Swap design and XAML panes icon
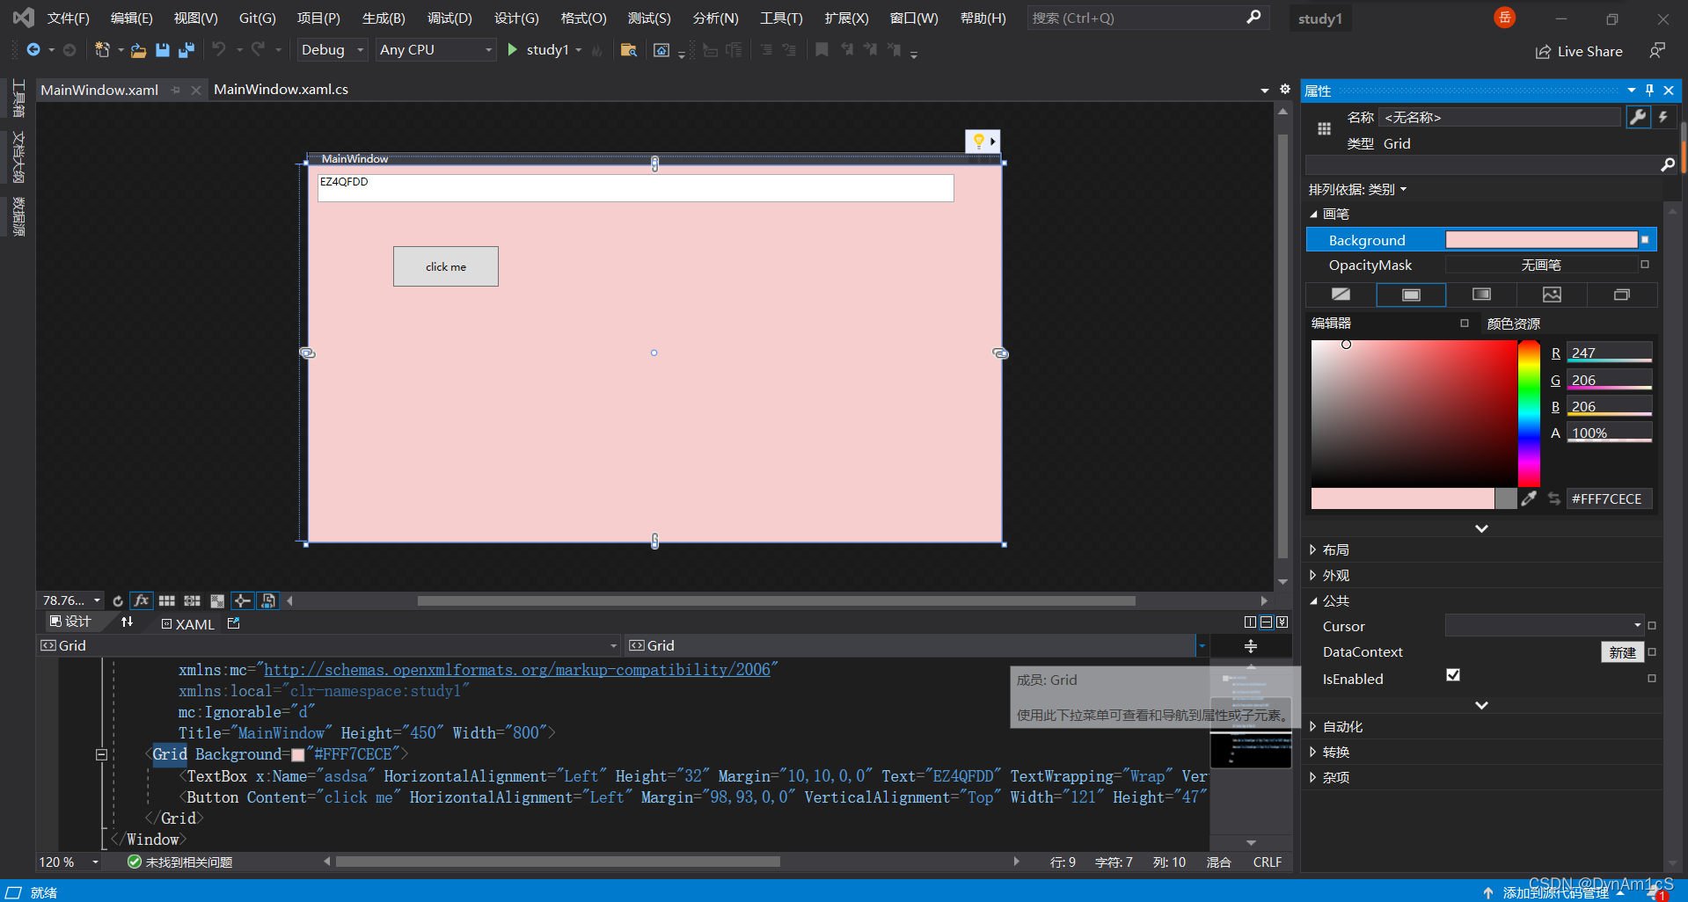 pos(127,622)
